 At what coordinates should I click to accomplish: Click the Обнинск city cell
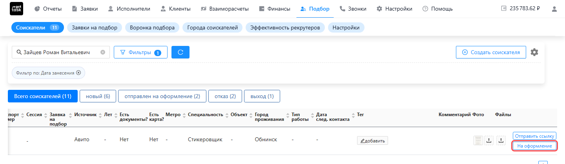[x=266, y=139]
